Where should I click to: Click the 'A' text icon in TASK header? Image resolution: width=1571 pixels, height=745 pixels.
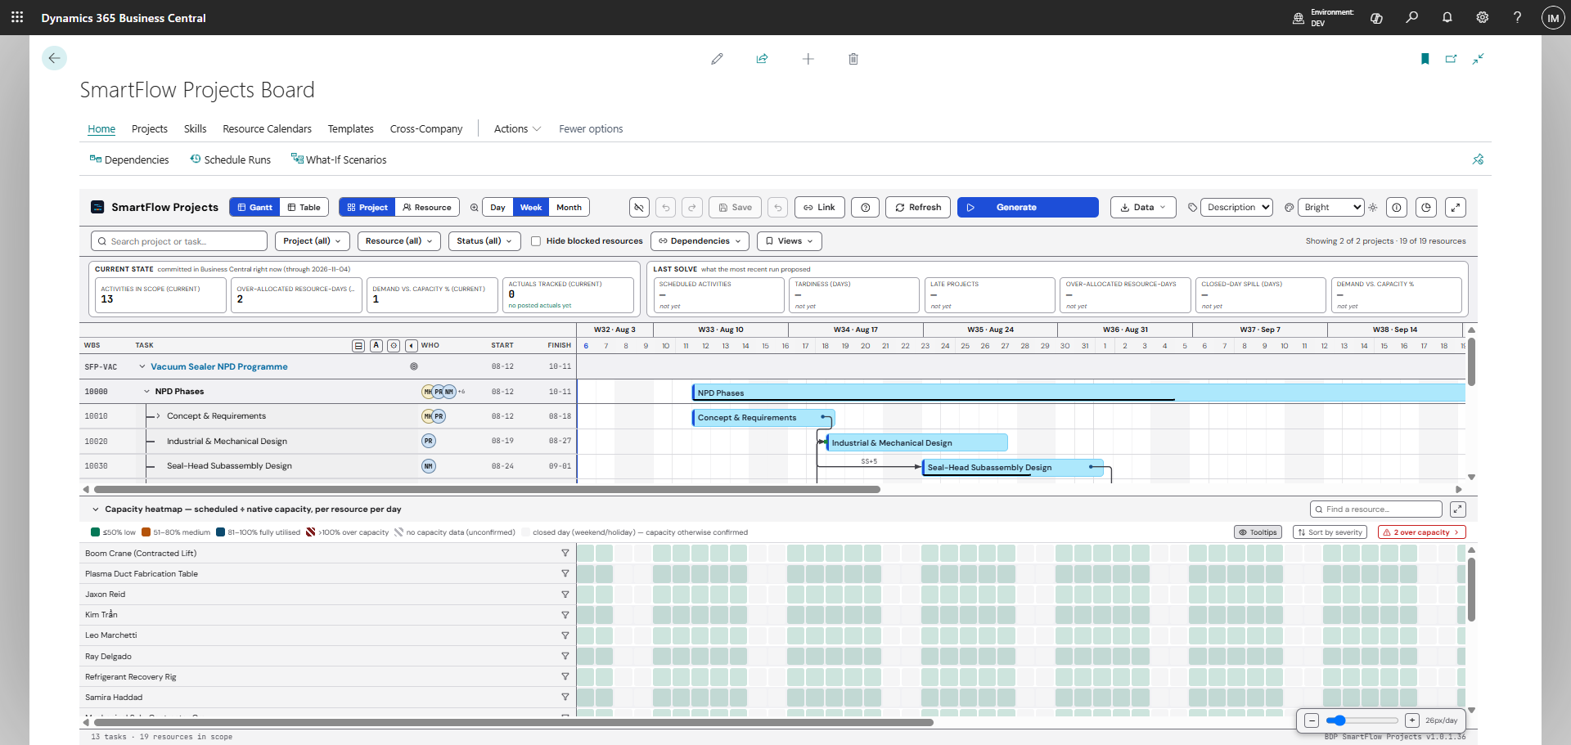pos(376,346)
